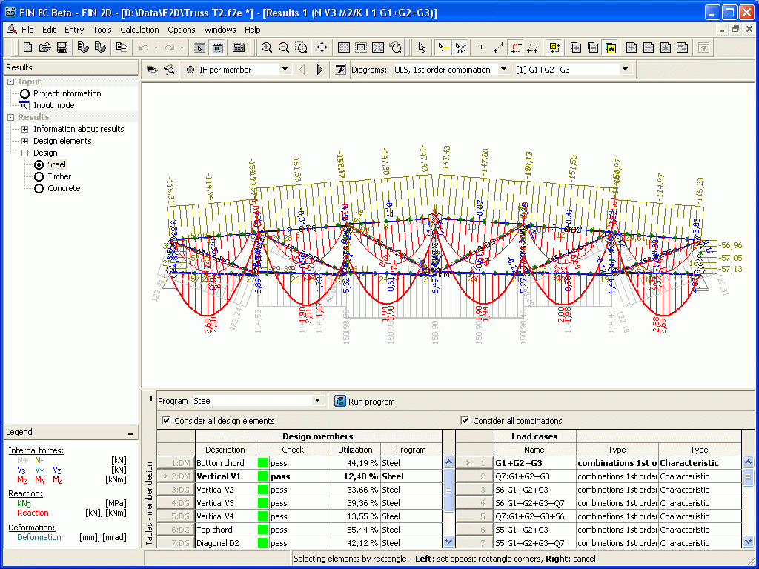759x569 pixels.
Task: Click green pass swatch for Bottom chord
Action: (x=262, y=463)
